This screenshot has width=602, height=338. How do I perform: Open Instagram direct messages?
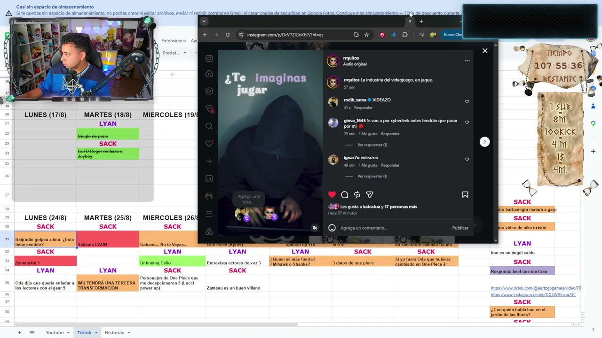click(x=209, y=109)
